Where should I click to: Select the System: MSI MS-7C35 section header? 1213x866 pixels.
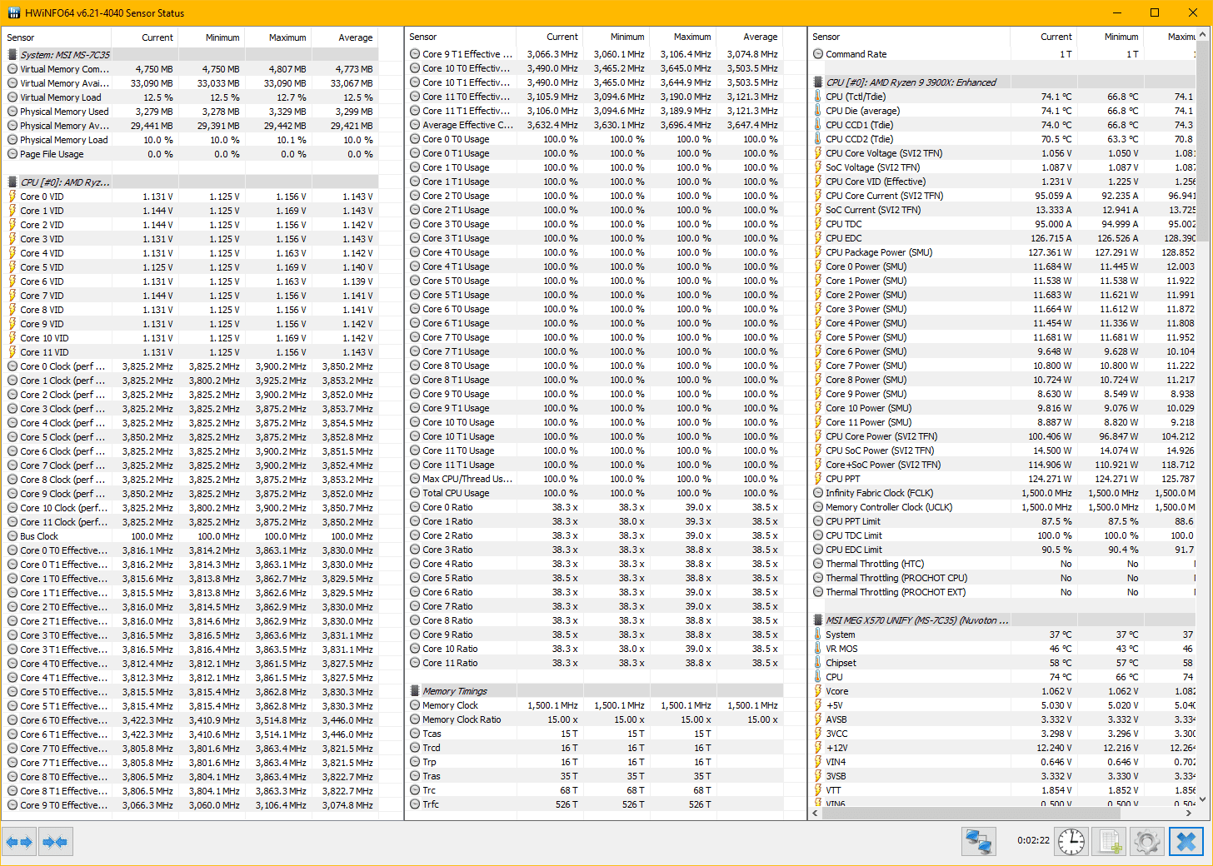pos(192,55)
